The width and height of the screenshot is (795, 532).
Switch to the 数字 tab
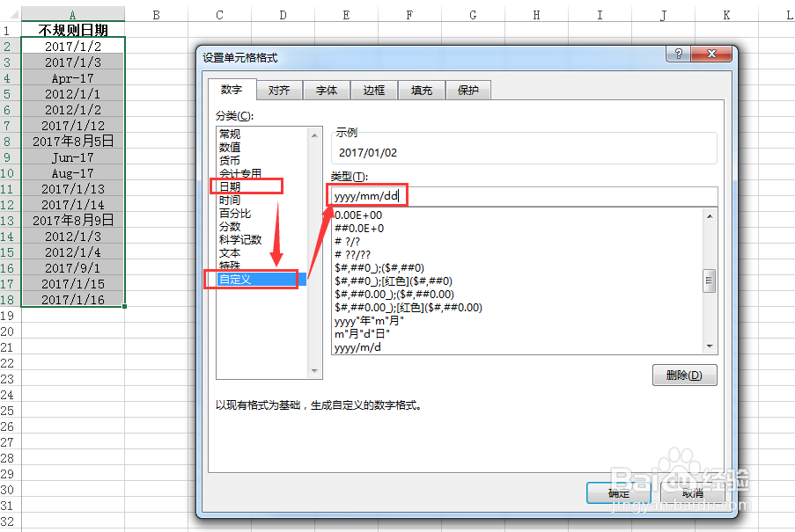pos(232,90)
